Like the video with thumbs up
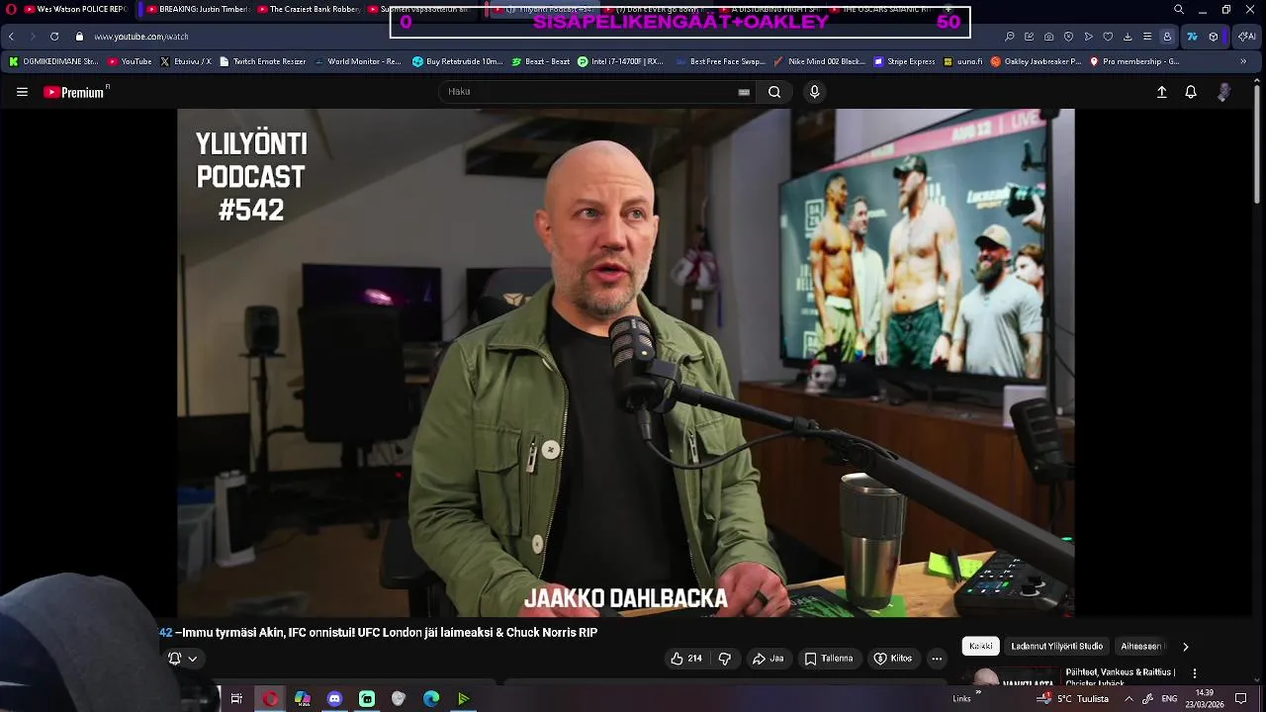Screen dimensions: 1266x712 click(x=685, y=659)
